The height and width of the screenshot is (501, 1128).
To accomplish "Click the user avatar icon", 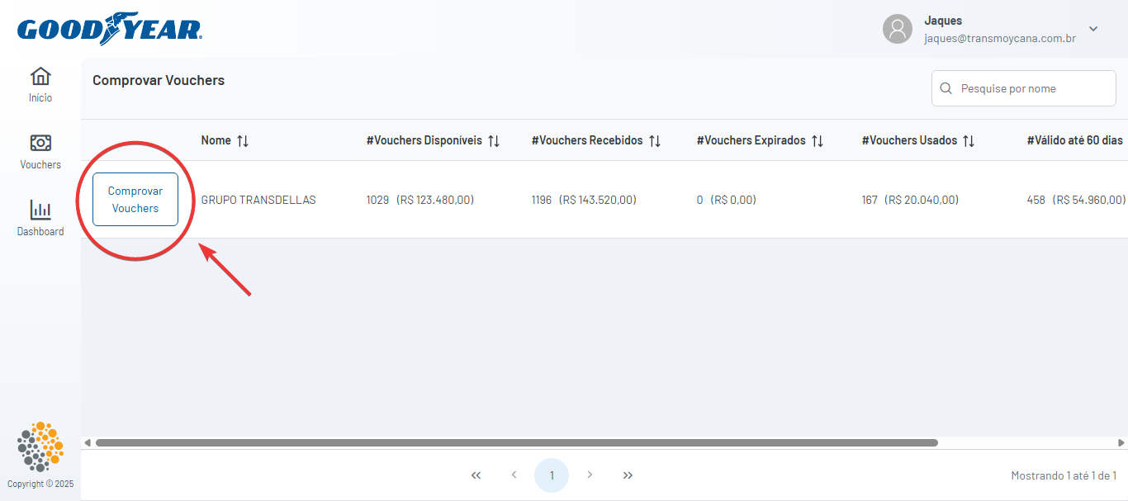I will click(x=897, y=29).
